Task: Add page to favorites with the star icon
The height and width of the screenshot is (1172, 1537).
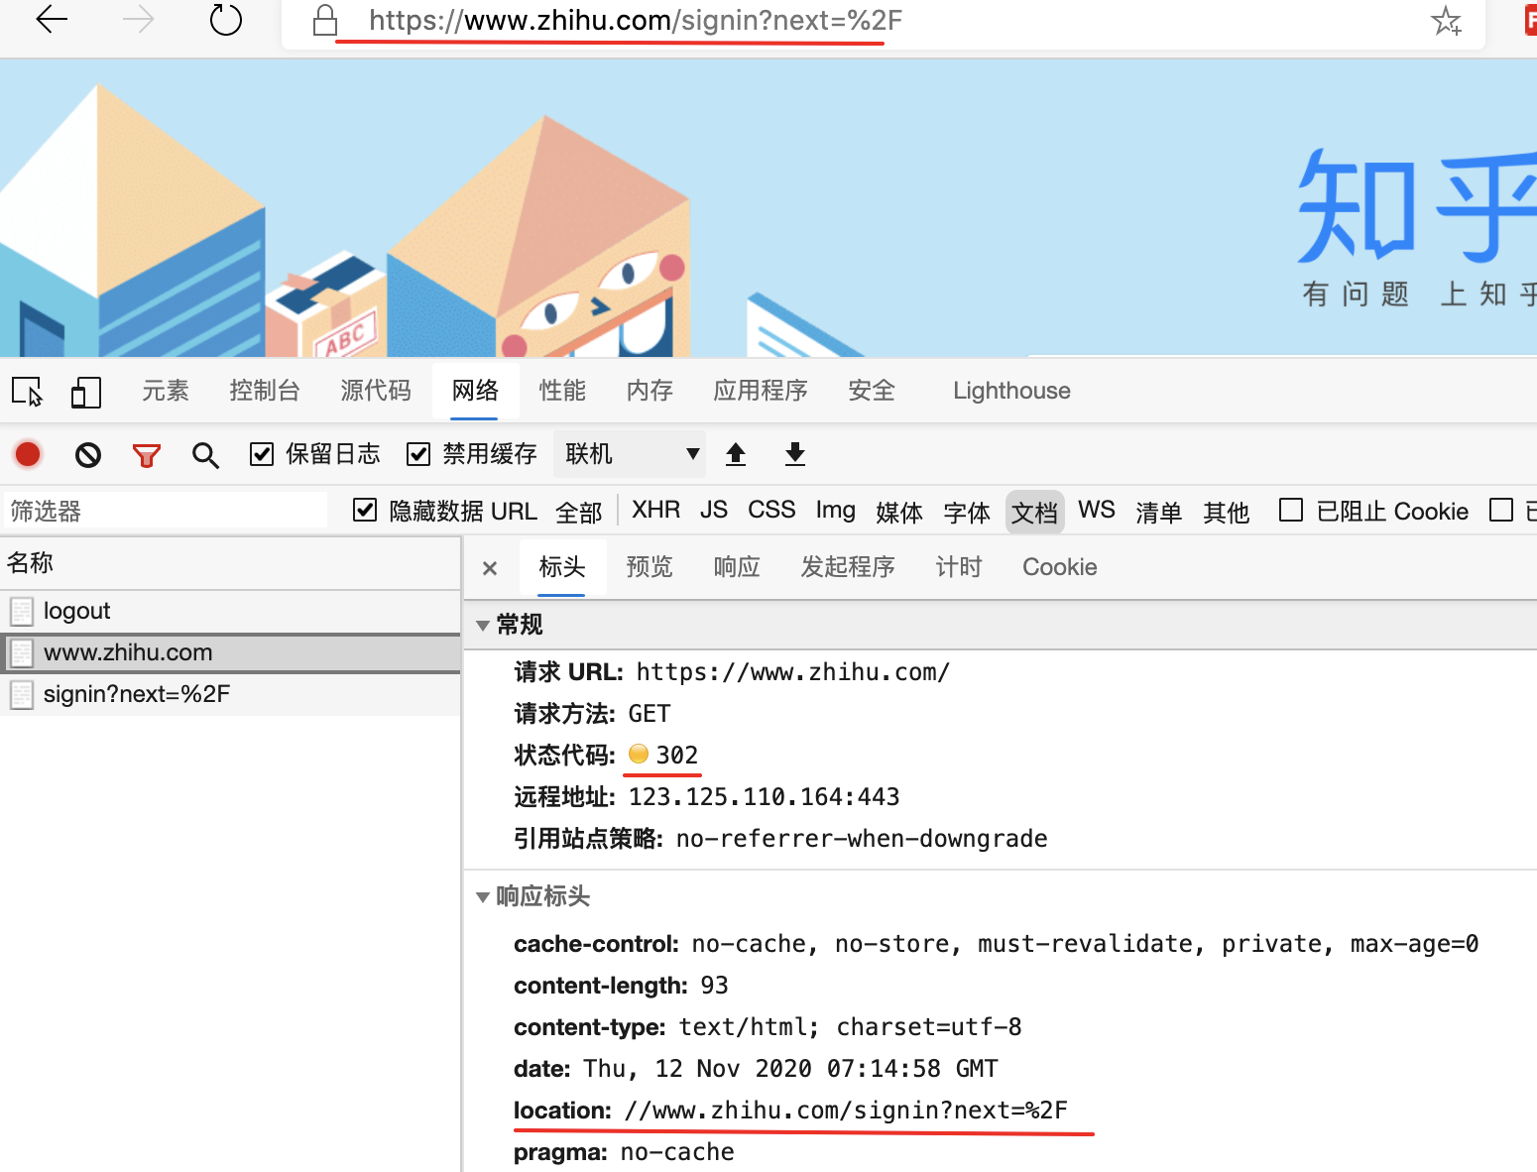Action: point(1446,21)
